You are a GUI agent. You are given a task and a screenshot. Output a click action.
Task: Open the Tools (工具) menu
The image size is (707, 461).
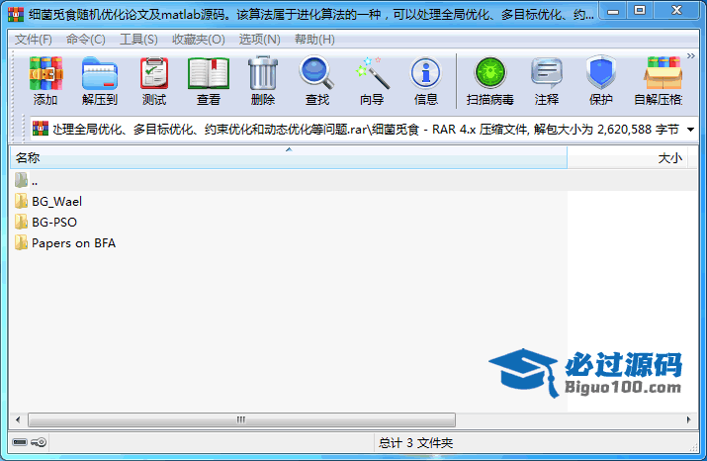click(138, 40)
